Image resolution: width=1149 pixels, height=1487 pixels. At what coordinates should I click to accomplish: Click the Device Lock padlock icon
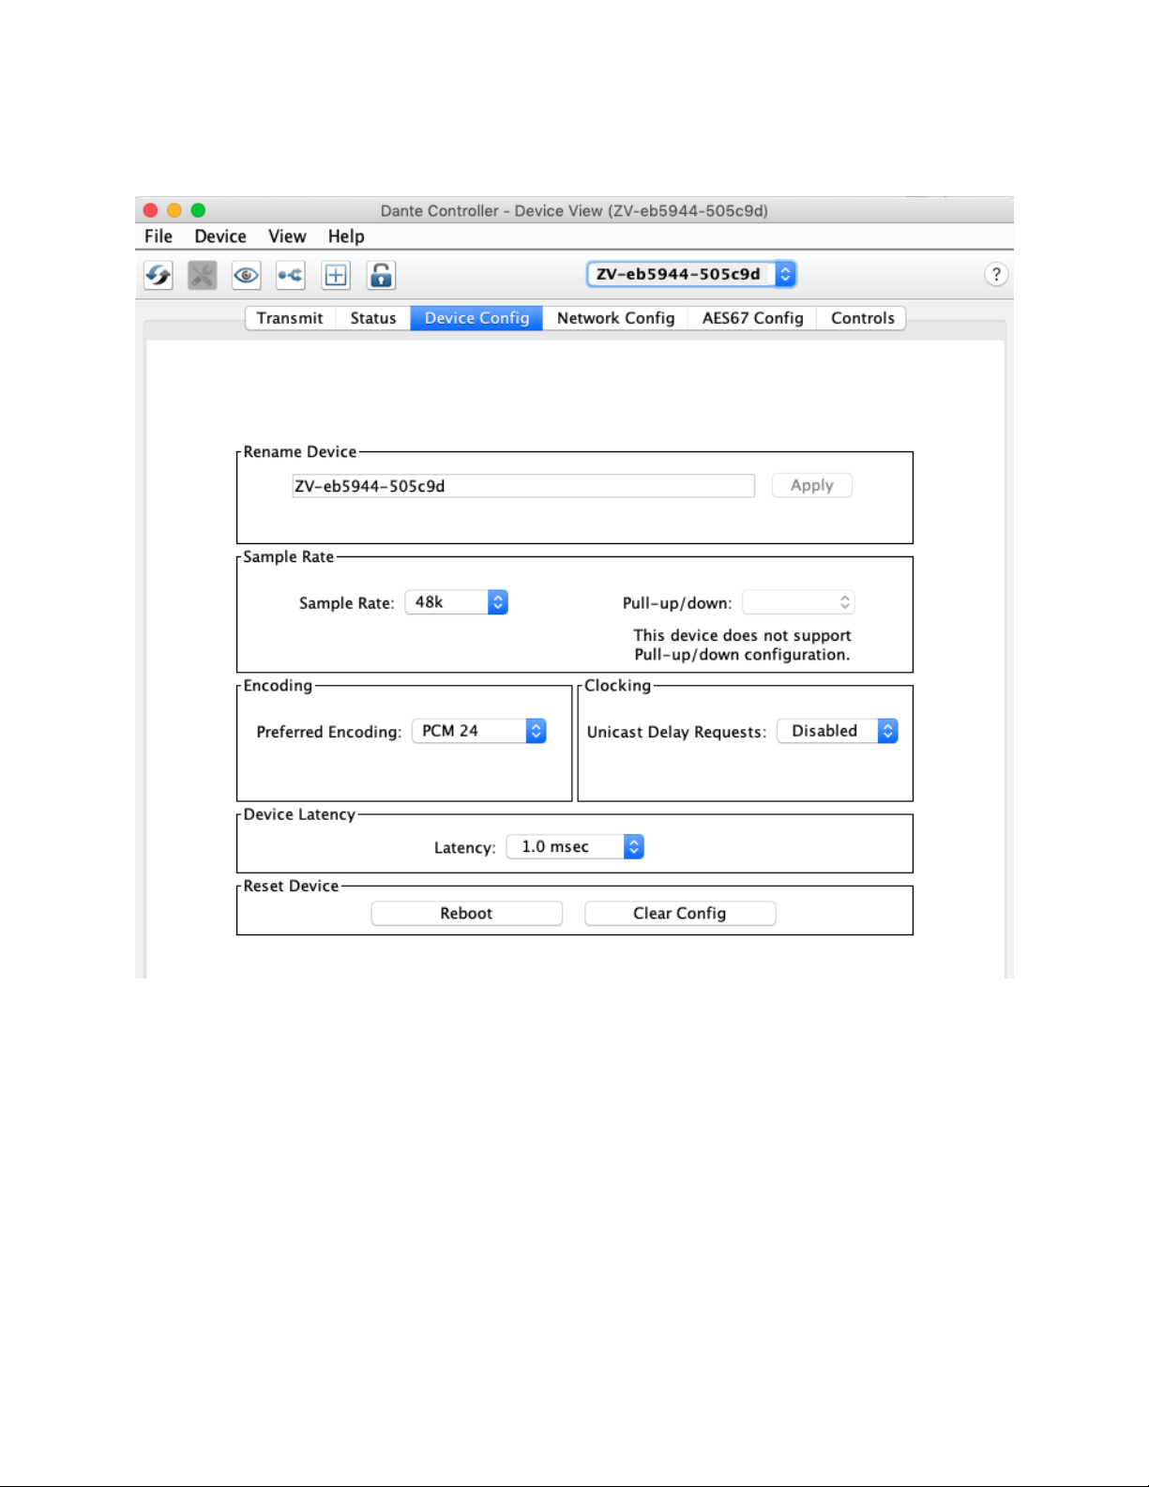click(381, 275)
